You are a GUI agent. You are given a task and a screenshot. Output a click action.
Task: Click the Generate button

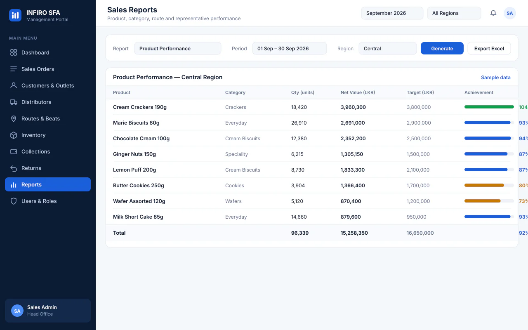point(442,48)
